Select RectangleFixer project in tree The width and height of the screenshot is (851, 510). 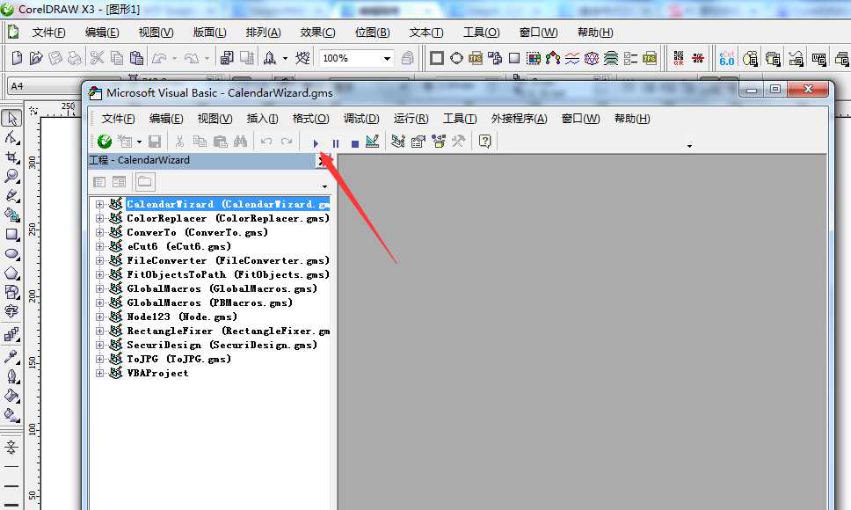point(228,331)
